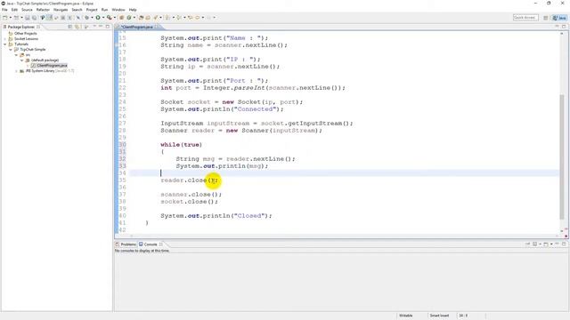Click the Open Perspective icon

546,18
